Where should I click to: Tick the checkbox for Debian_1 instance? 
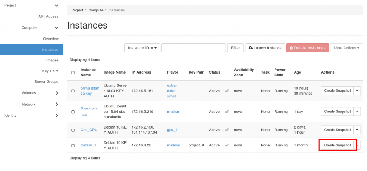pos(73,146)
